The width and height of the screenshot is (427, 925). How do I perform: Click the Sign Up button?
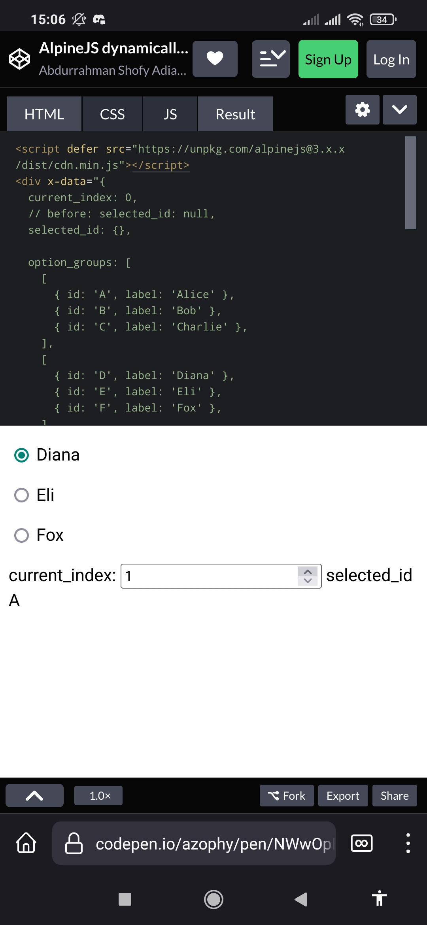tap(328, 59)
